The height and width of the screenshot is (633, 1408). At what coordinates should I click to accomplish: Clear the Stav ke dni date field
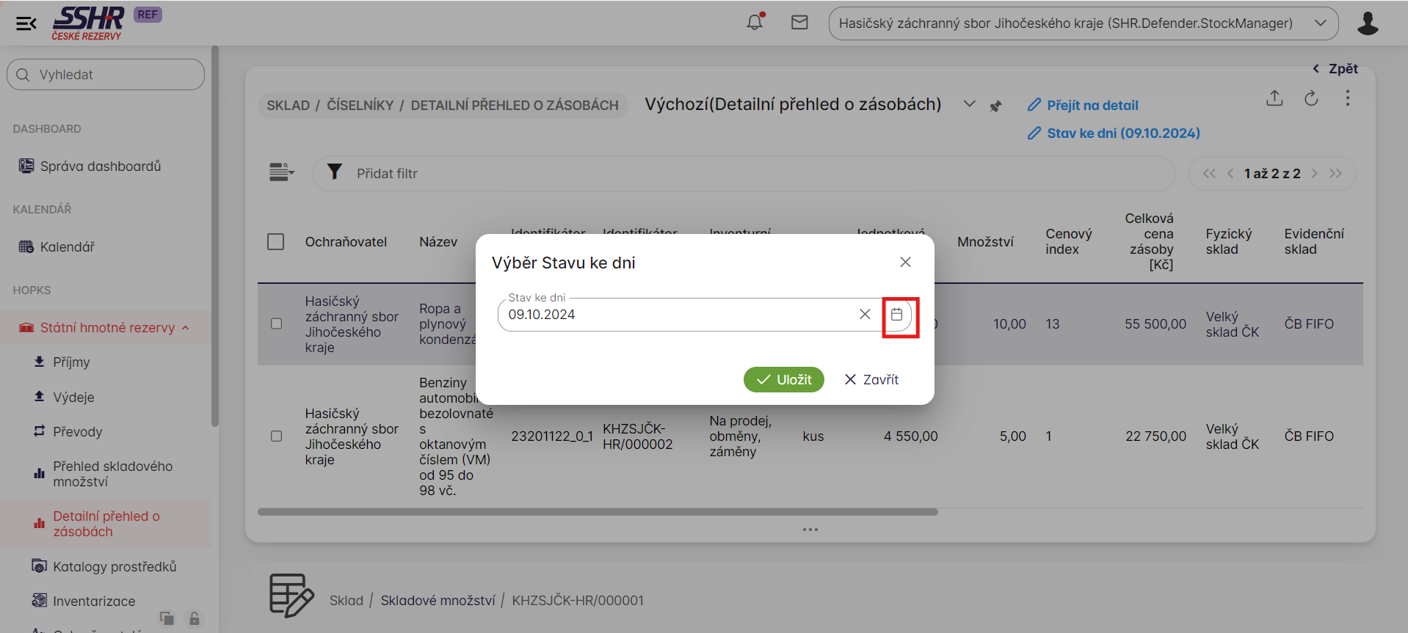point(865,315)
